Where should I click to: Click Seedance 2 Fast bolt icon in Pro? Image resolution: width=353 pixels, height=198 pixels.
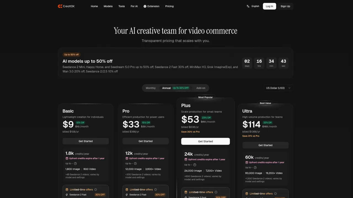point(127,195)
